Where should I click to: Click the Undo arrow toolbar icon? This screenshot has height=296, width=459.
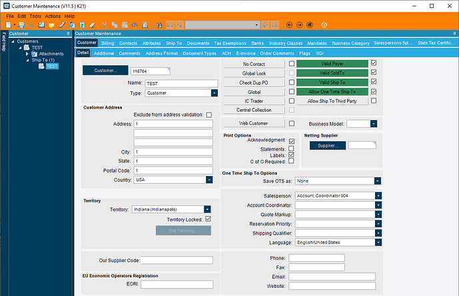[136, 25]
